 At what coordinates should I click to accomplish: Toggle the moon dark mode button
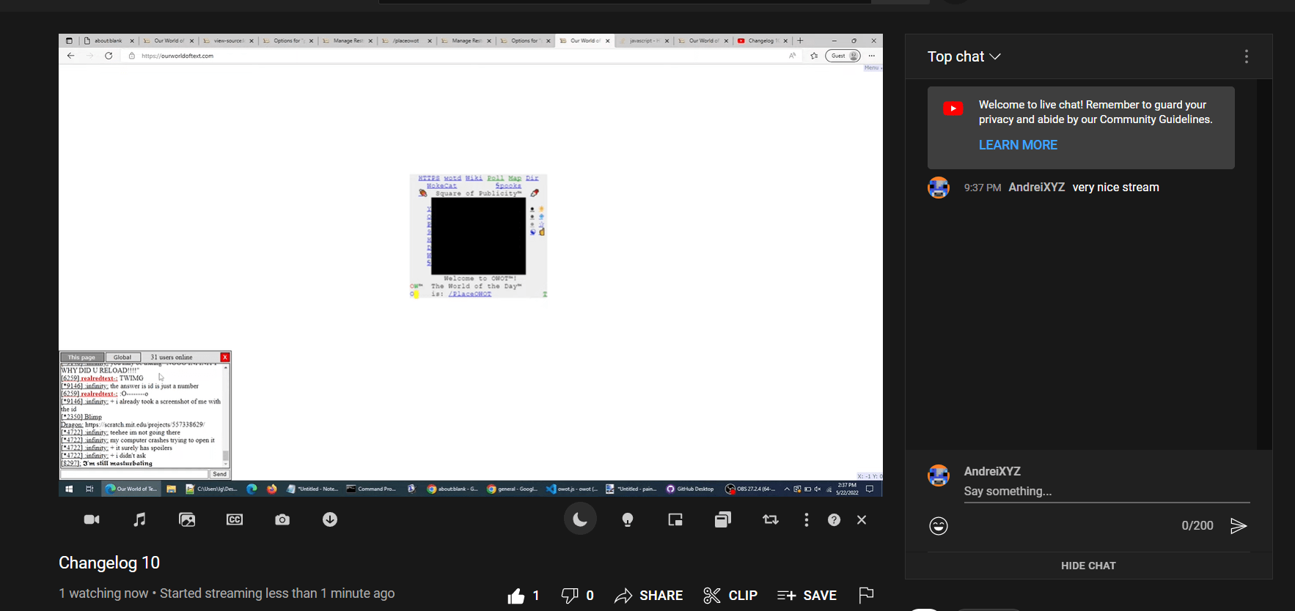coord(580,519)
